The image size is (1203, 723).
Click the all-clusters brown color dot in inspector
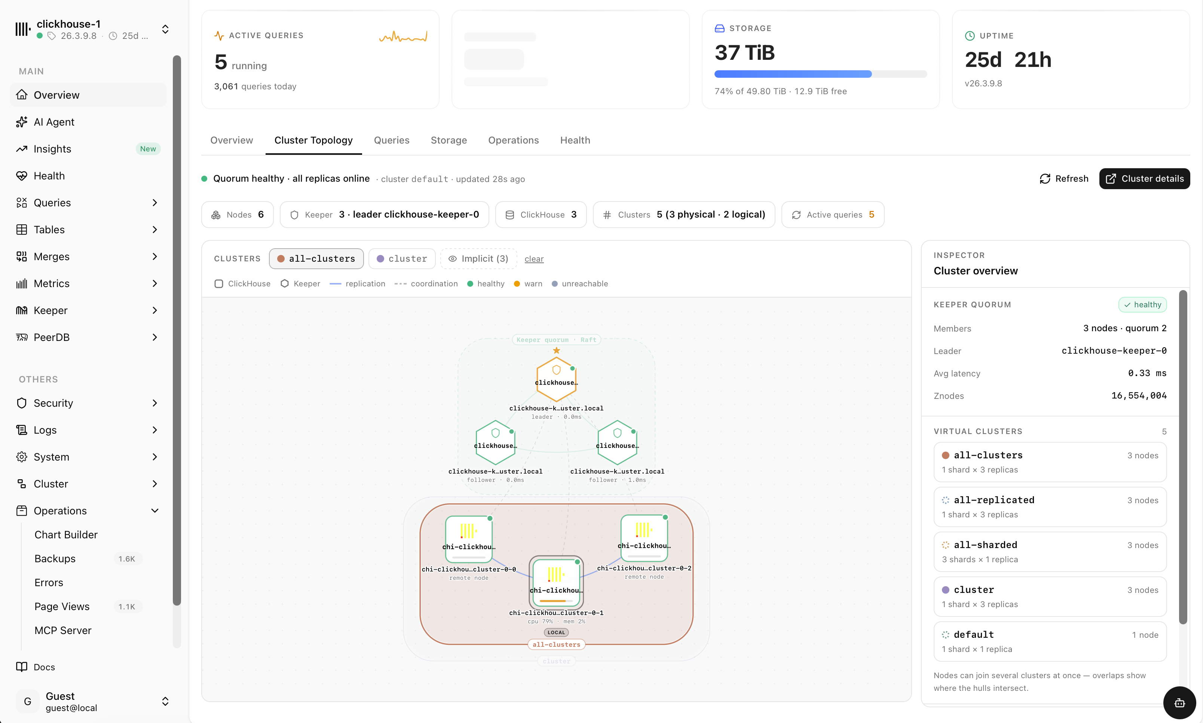tap(946, 455)
